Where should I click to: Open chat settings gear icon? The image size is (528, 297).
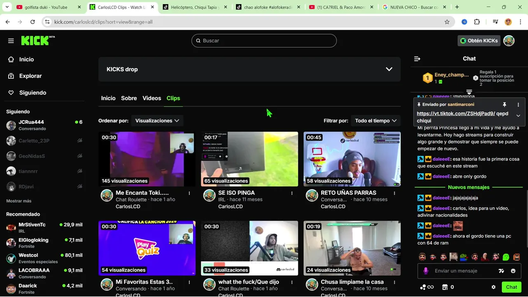pyautogui.click(x=493, y=287)
